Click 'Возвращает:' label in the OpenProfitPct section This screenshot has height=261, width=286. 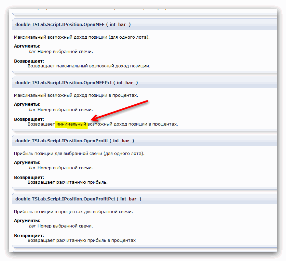coord(29,235)
